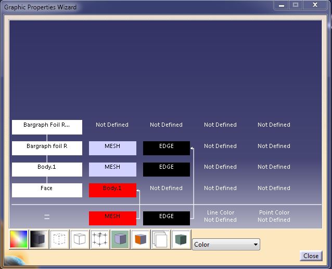Click lavender MESH swatch in Body.1 row
Screen dimensions: 332x269
click(112, 169)
